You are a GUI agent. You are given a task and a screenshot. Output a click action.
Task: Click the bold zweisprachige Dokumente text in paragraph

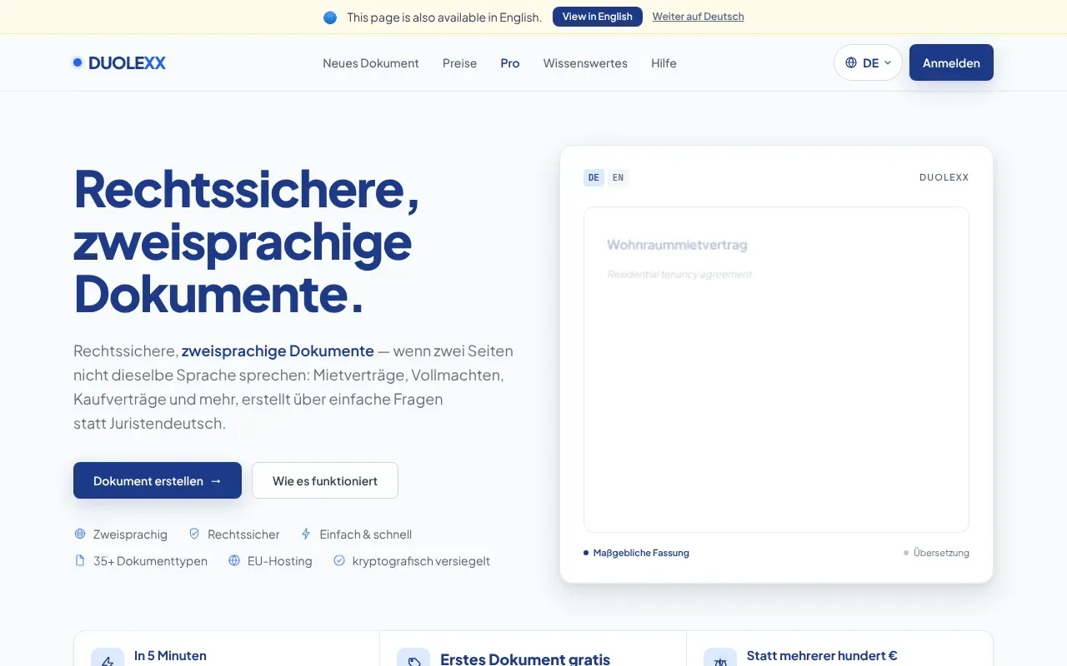(x=278, y=350)
